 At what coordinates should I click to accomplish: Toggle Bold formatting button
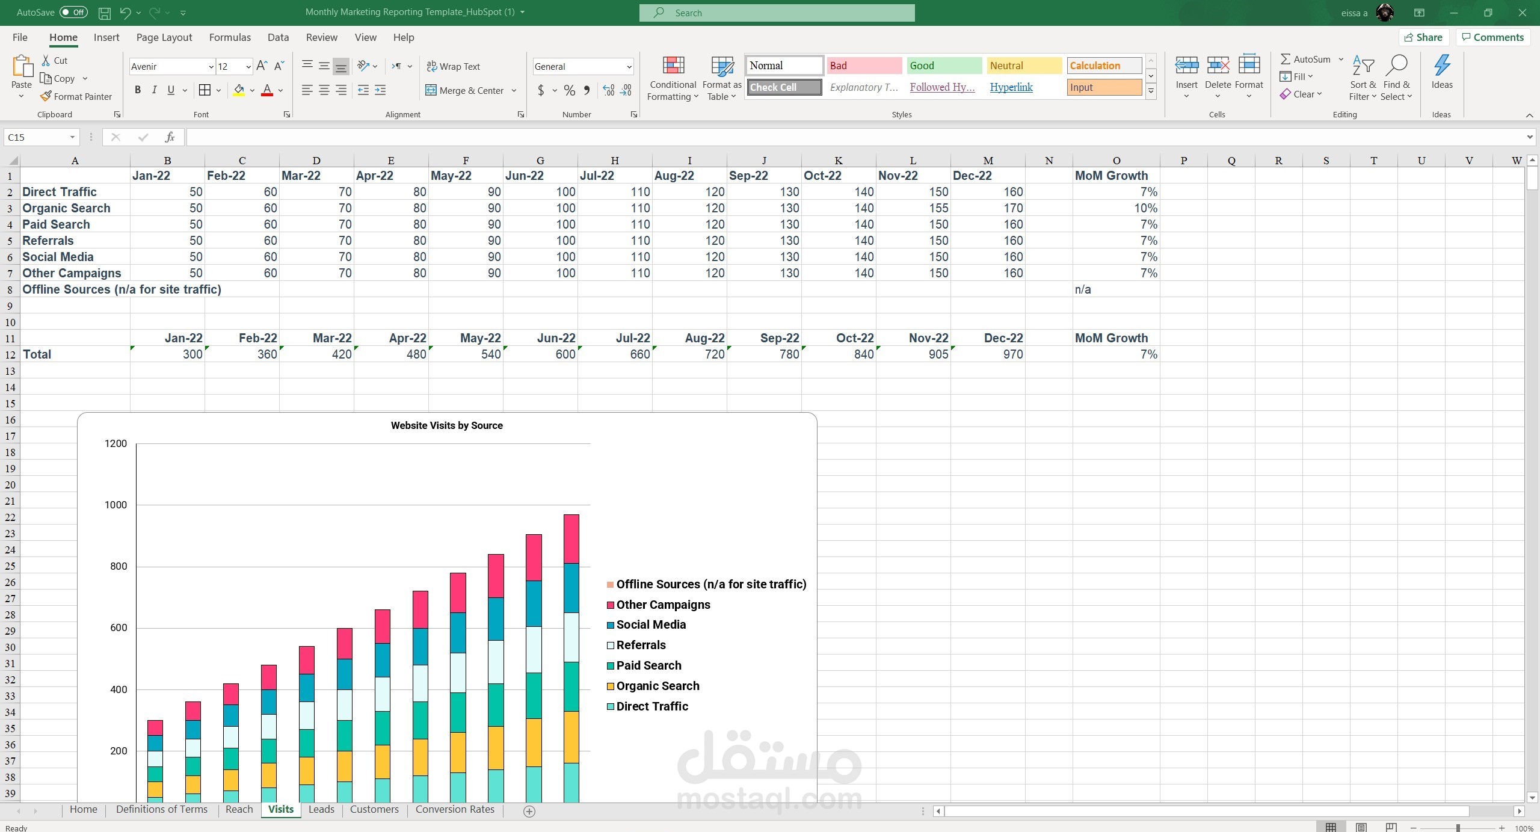tap(138, 90)
